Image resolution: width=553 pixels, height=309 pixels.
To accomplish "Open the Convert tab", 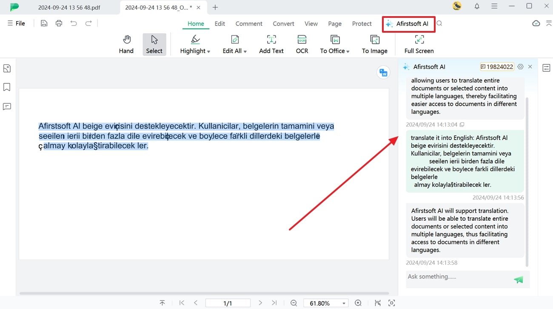I will (x=283, y=24).
